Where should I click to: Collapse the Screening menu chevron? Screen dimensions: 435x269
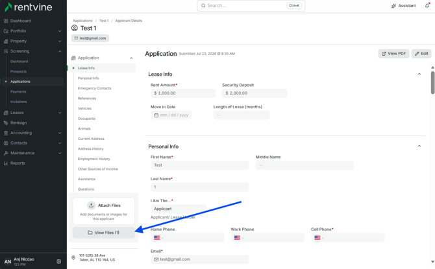tap(60, 51)
